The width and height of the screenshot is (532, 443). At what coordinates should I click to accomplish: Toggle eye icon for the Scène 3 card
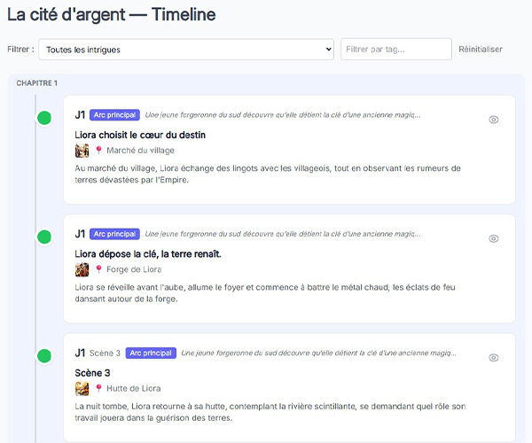click(493, 358)
